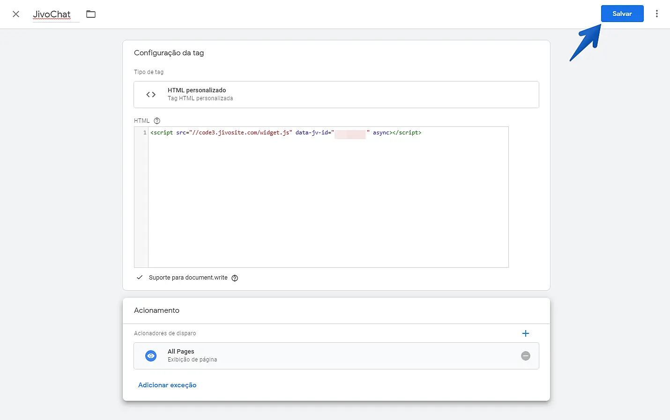Open the All Pages trigger
Image resolution: width=670 pixels, height=420 pixels.
click(x=328, y=356)
